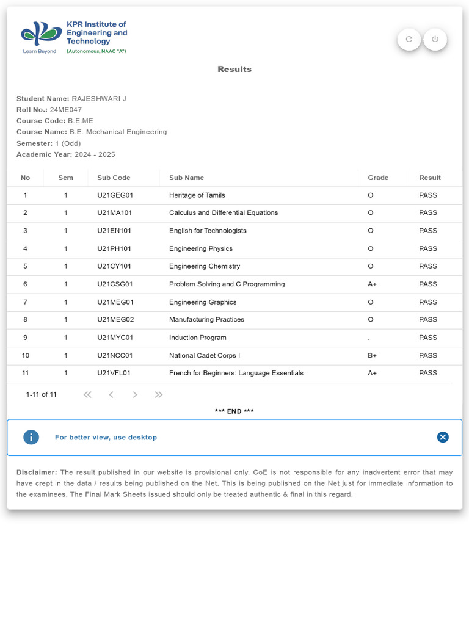Viewport: 469px width, 625px height.
Task: Click English for Technologists subject
Action: click(208, 231)
